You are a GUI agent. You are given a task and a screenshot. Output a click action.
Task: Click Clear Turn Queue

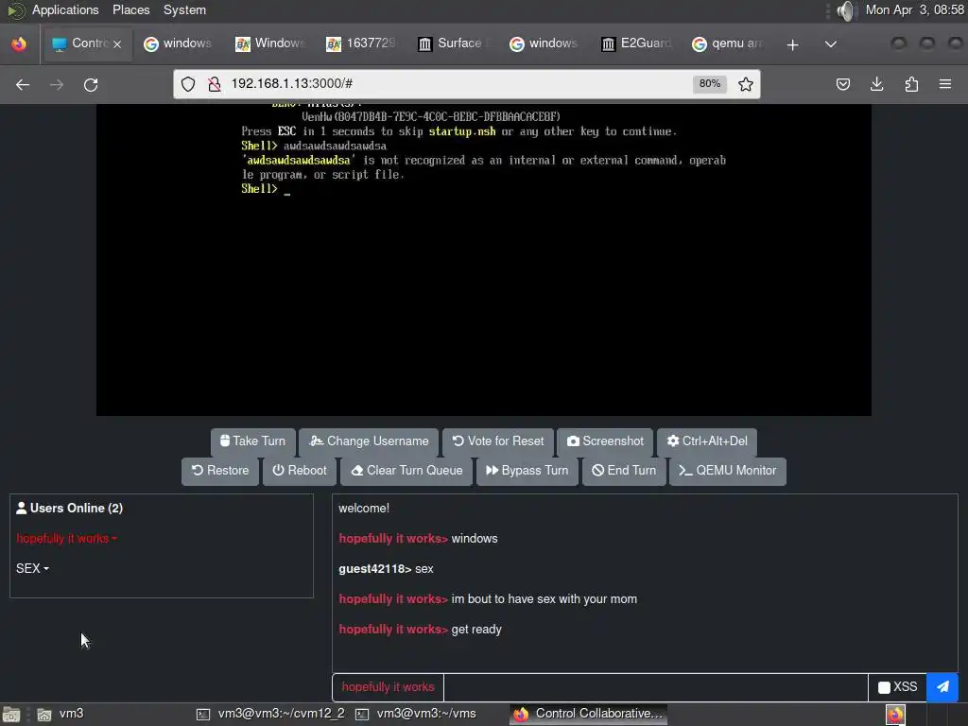[x=406, y=471]
